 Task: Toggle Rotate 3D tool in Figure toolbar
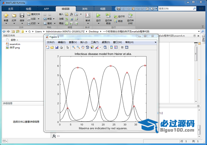click(x=87, y=47)
